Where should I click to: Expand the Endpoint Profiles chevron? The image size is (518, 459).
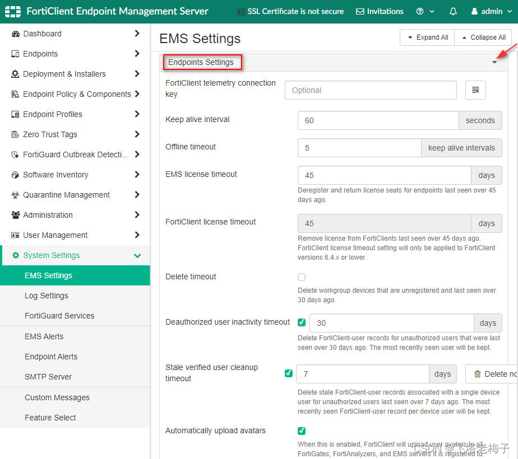click(137, 114)
